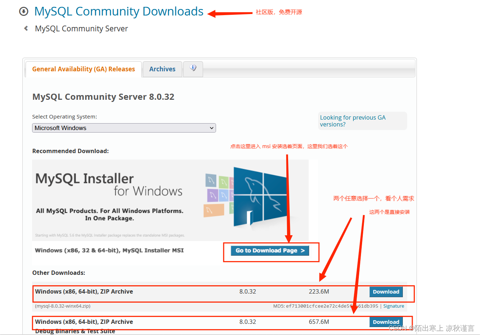Viewport: 480px width, 335px height.
Task: Click the 223.6M size value
Action: [319, 292]
